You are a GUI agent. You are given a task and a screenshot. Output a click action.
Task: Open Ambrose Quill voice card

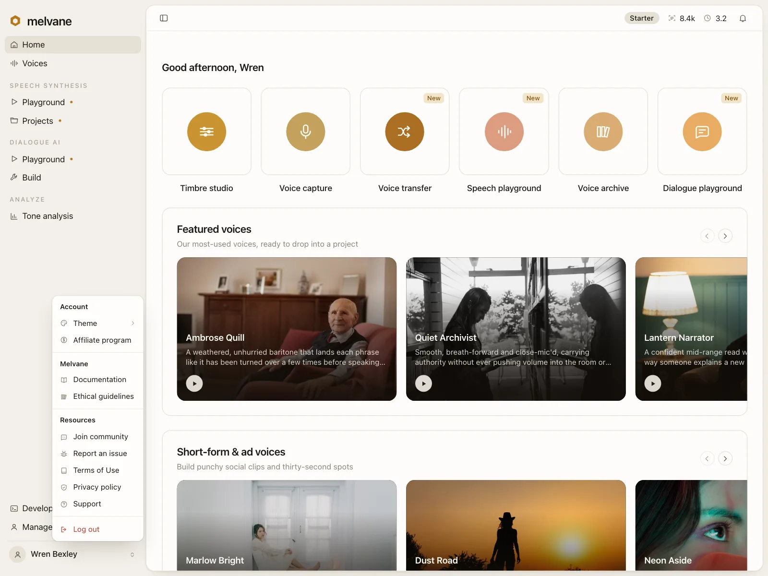click(287, 329)
